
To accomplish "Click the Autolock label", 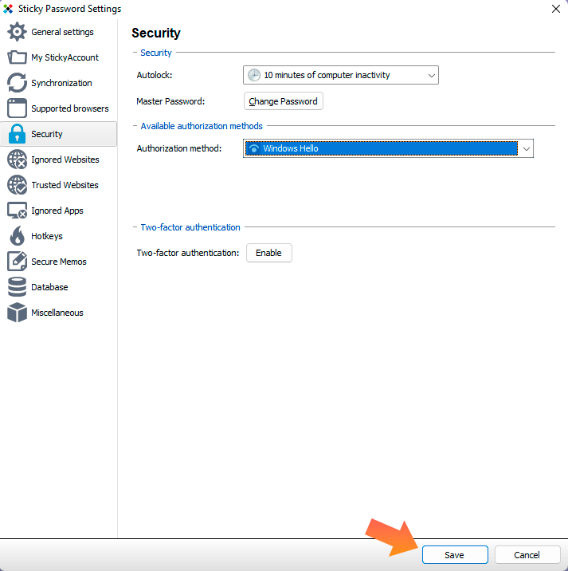I will pyautogui.click(x=155, y=75).
